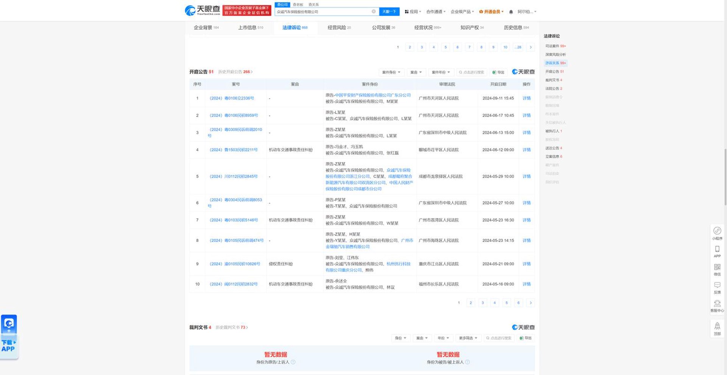Select 深度风险分析 in the right sidebar

555,55
